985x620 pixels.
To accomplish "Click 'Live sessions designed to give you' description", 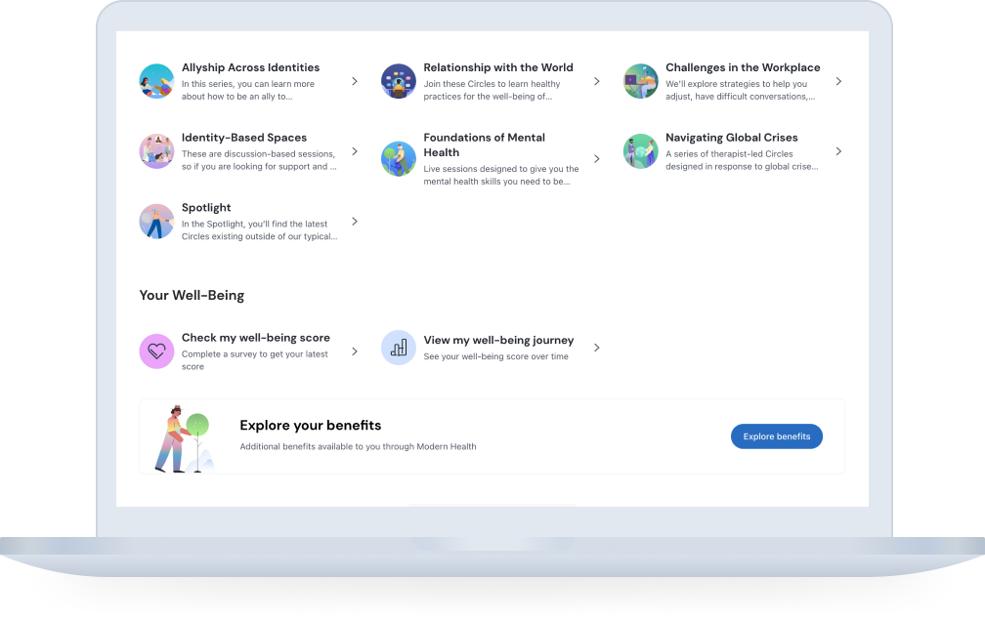I will (501, 175).
